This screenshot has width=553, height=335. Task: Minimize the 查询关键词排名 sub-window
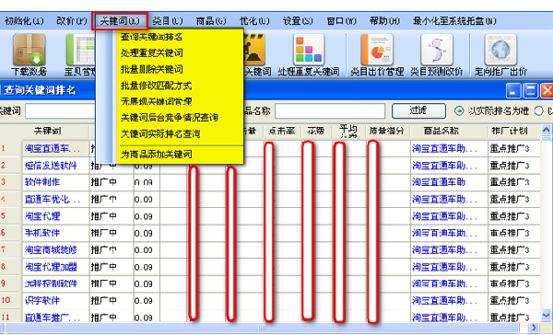click(x=513, y=90)
